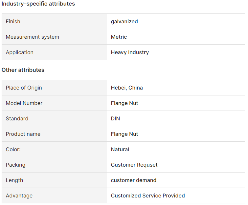Click the Flange Nut product name value
The width and height of the screenshot is (248, 205).
pyautogui.click(x=124, y=134)
